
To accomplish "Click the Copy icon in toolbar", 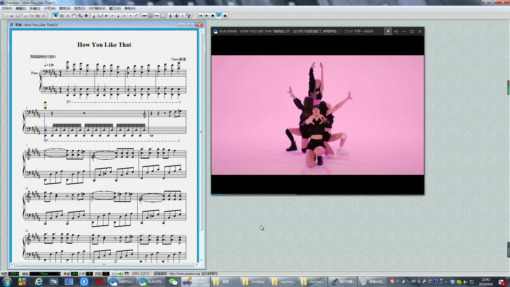I will [x=32, y=16].
